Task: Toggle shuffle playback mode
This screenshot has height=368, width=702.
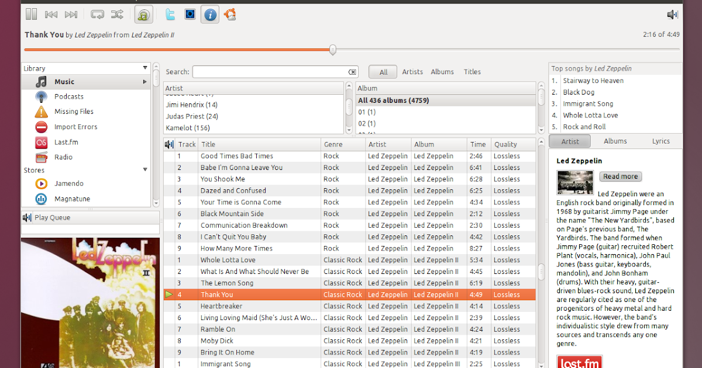Action: [117, 14]
